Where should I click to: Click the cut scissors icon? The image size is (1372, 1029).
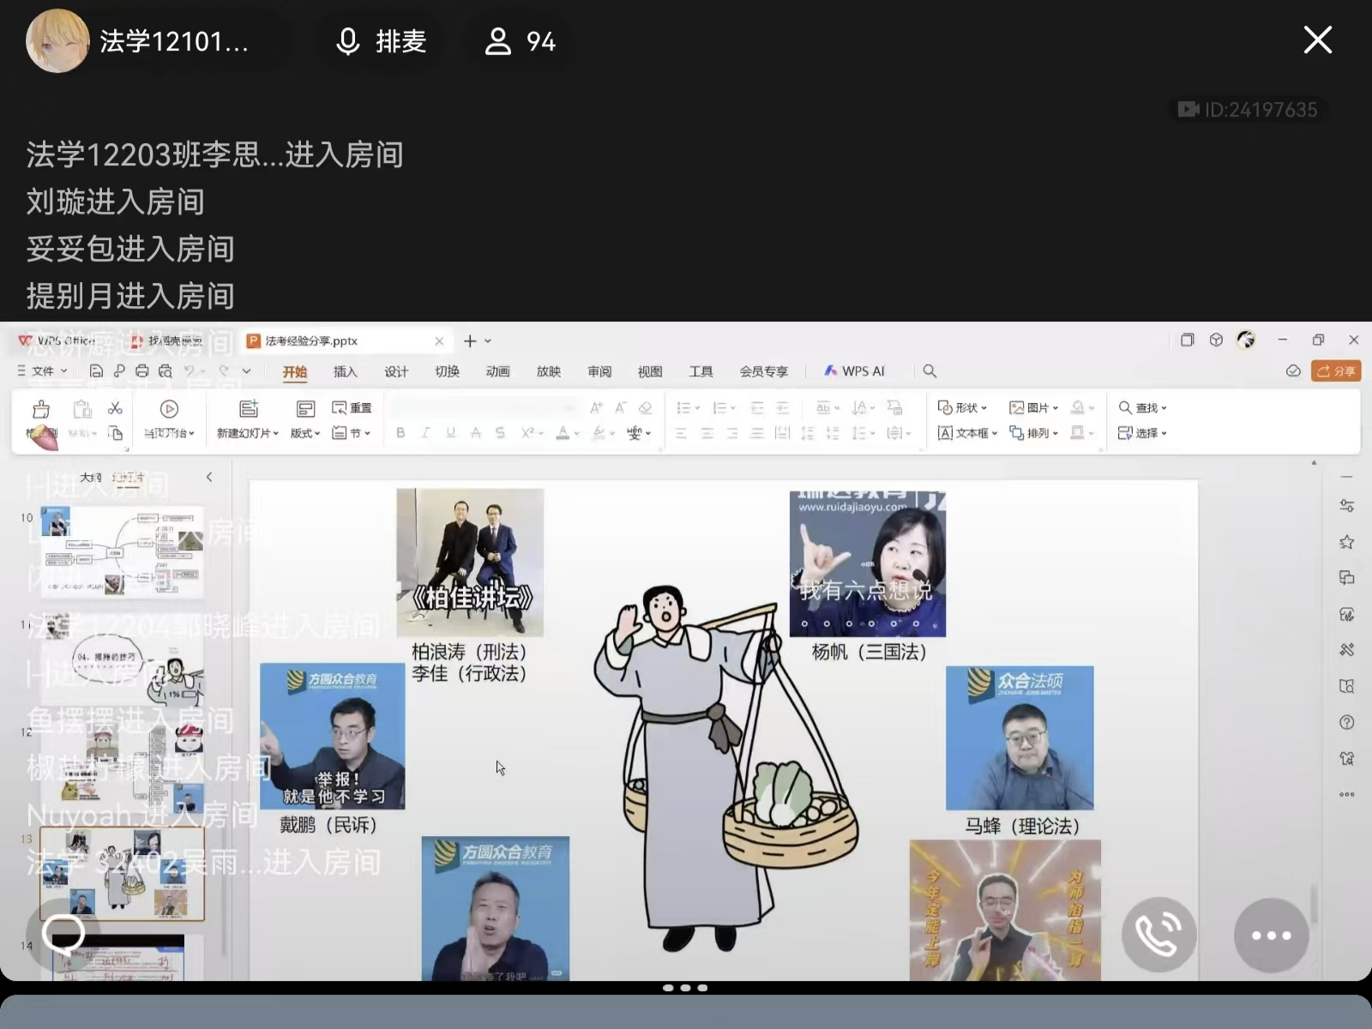click(x=115, y=408)
